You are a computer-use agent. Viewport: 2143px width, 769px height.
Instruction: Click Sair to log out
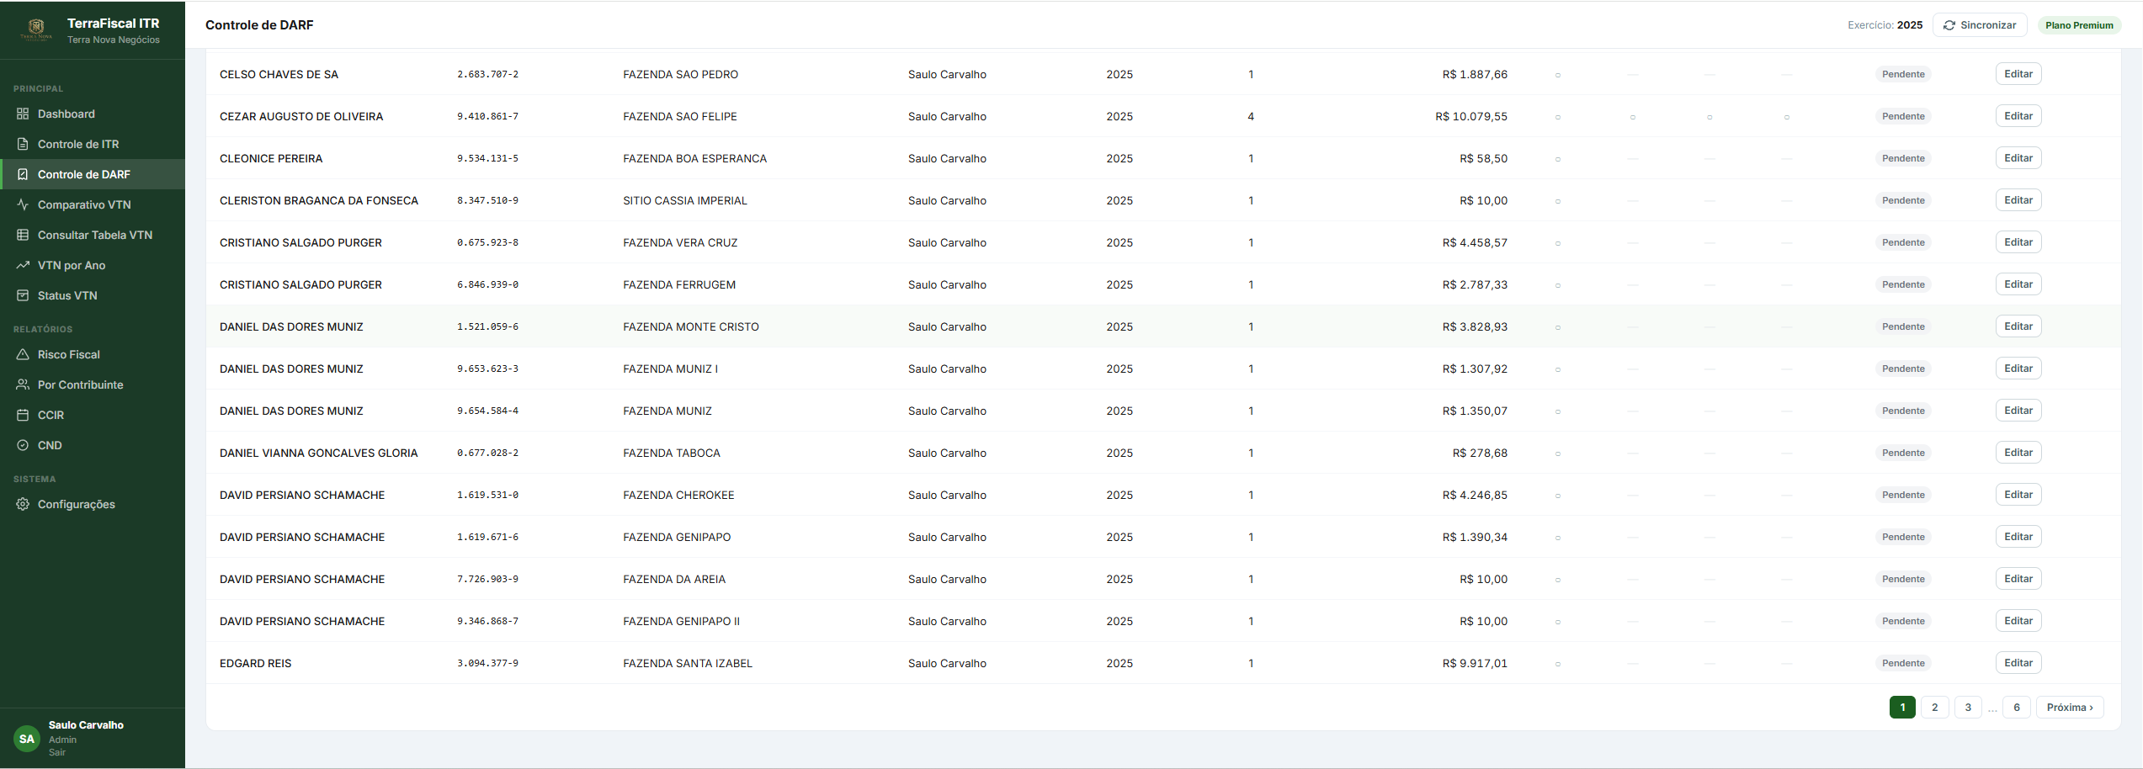pyautogui.click(x=57, y=752)
